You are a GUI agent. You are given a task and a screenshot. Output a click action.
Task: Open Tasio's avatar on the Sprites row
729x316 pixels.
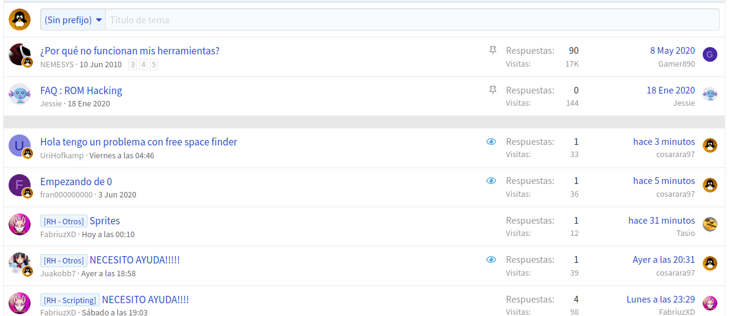pyautogui.click(x=709, y=224)
